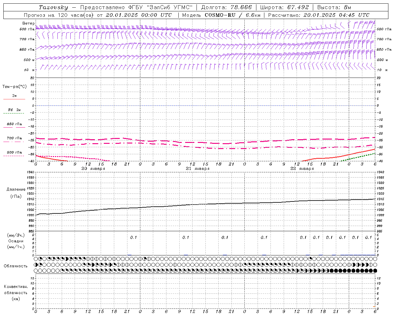Click the orange marker in the convective cloud chart
Viewport: 393px width, 314px height.
(374, 307)
